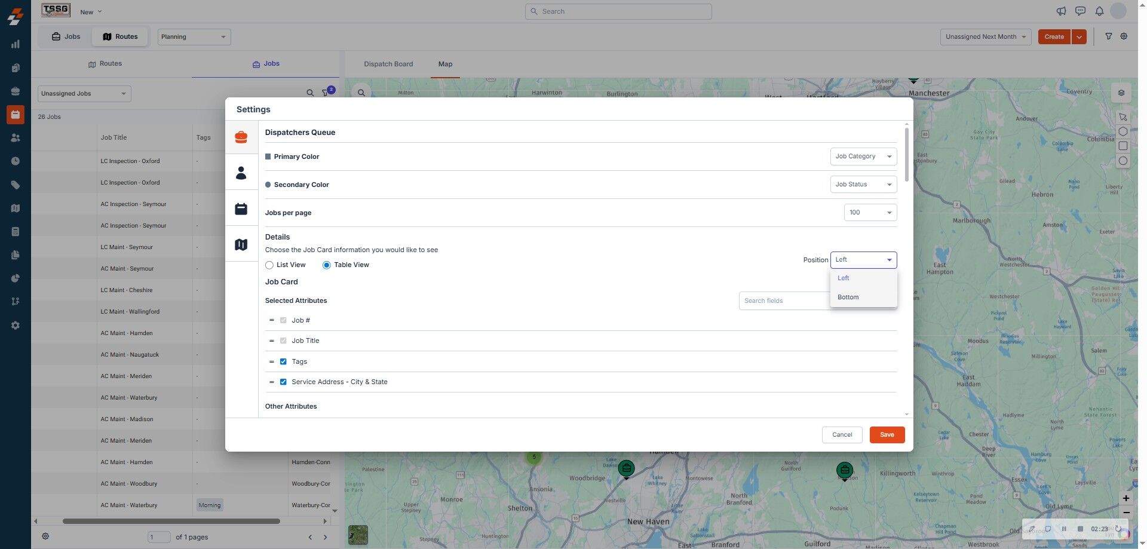Uncheck the Tags attribute checkbox
Screen dimensions: 1147x549
point(283,361)
